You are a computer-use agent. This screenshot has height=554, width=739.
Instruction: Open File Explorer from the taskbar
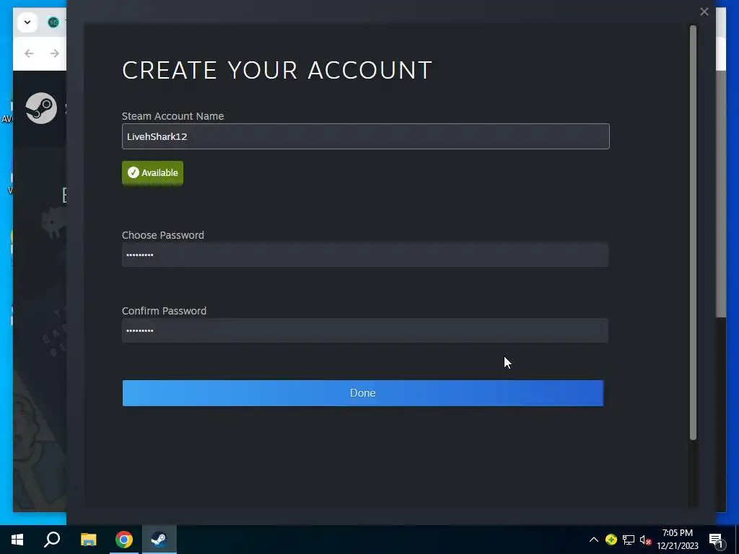point(88,540)
